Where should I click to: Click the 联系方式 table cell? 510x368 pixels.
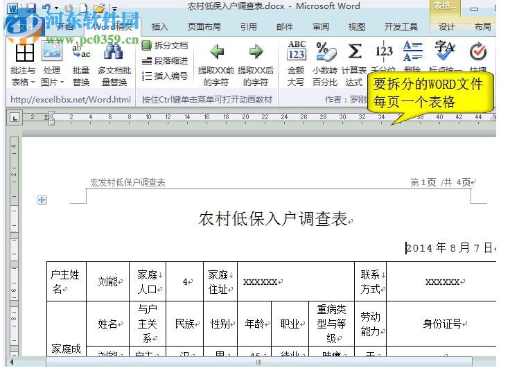coord(371,281)
